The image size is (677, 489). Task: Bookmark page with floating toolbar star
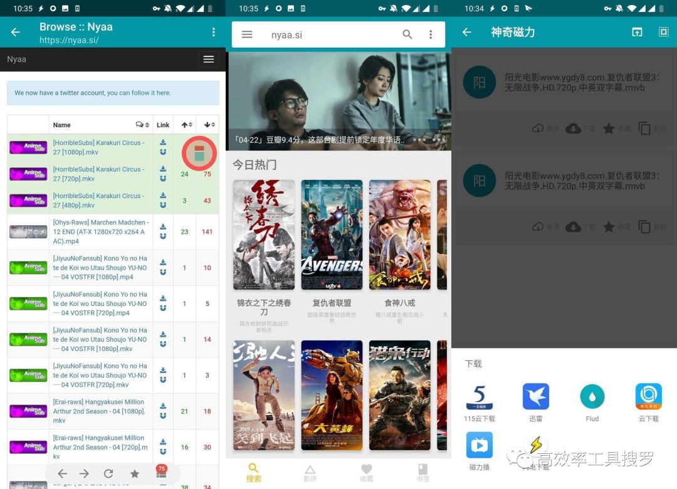135,474
